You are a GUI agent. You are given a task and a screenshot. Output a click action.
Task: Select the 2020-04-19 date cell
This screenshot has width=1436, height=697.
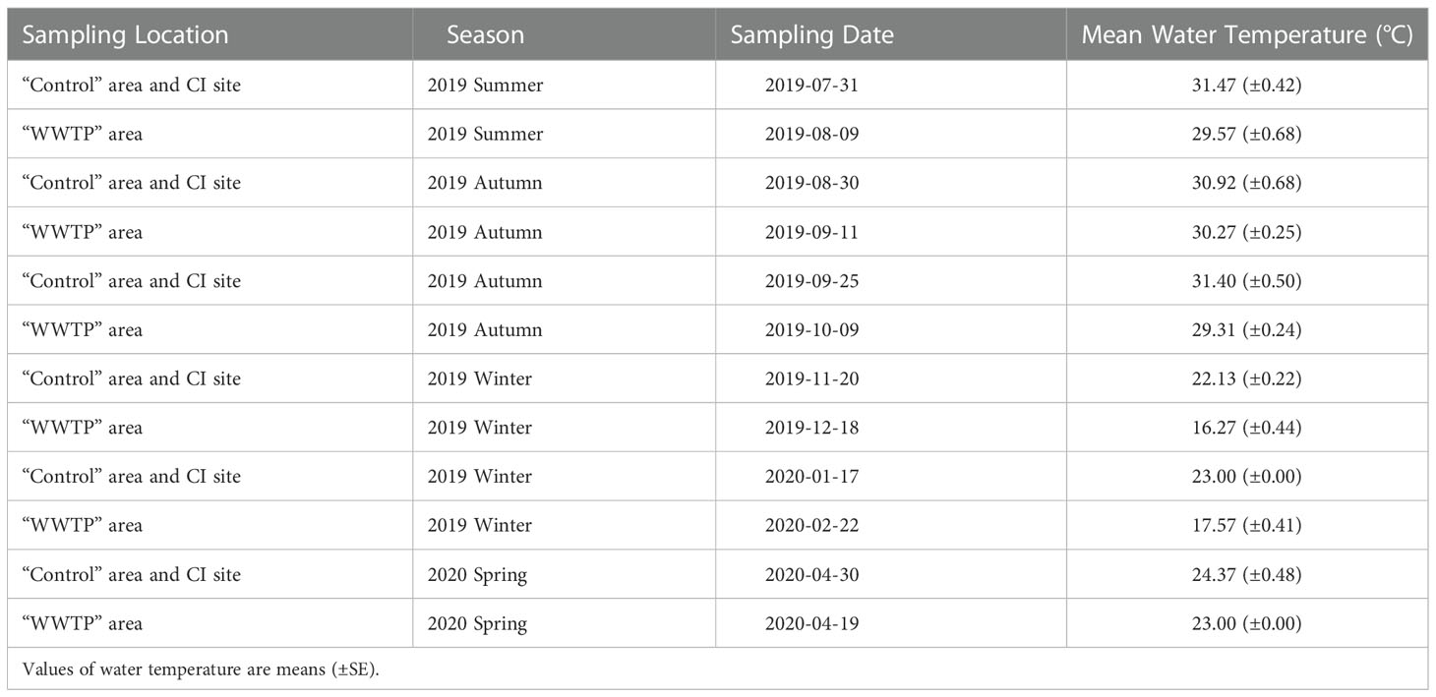tap(811, 623)
